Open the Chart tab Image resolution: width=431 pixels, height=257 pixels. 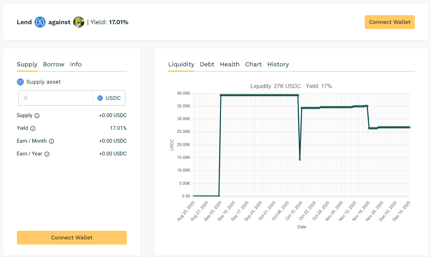(x=253, y=64)
